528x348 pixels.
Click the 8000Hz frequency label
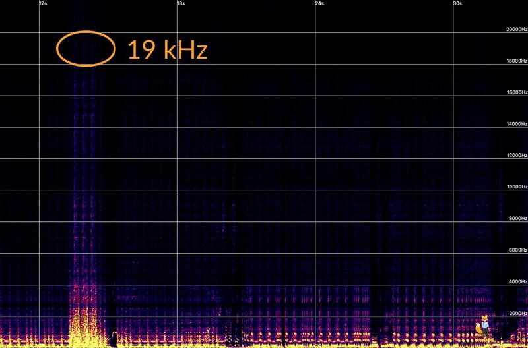point(518,218)
